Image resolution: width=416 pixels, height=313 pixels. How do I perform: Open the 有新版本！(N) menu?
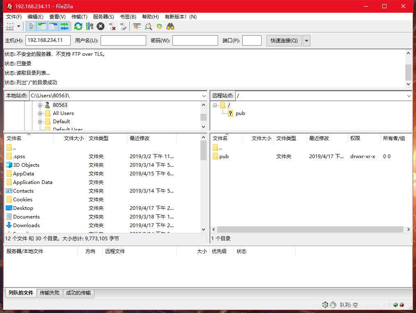[x=181, y=17]
